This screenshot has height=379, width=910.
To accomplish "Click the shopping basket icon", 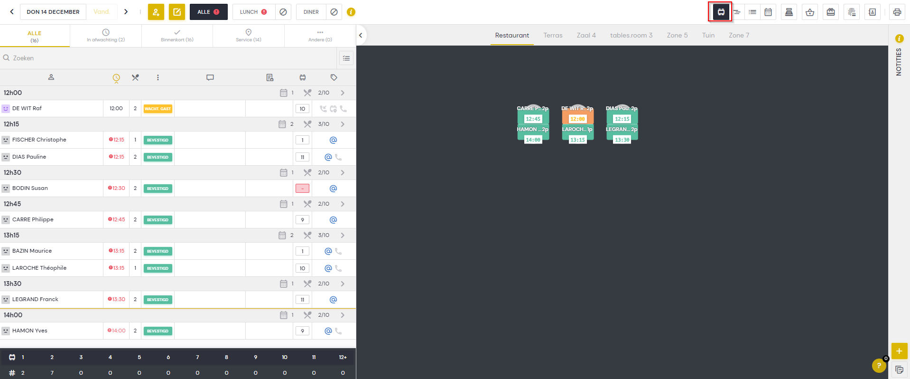I will [x=810, y=12].
